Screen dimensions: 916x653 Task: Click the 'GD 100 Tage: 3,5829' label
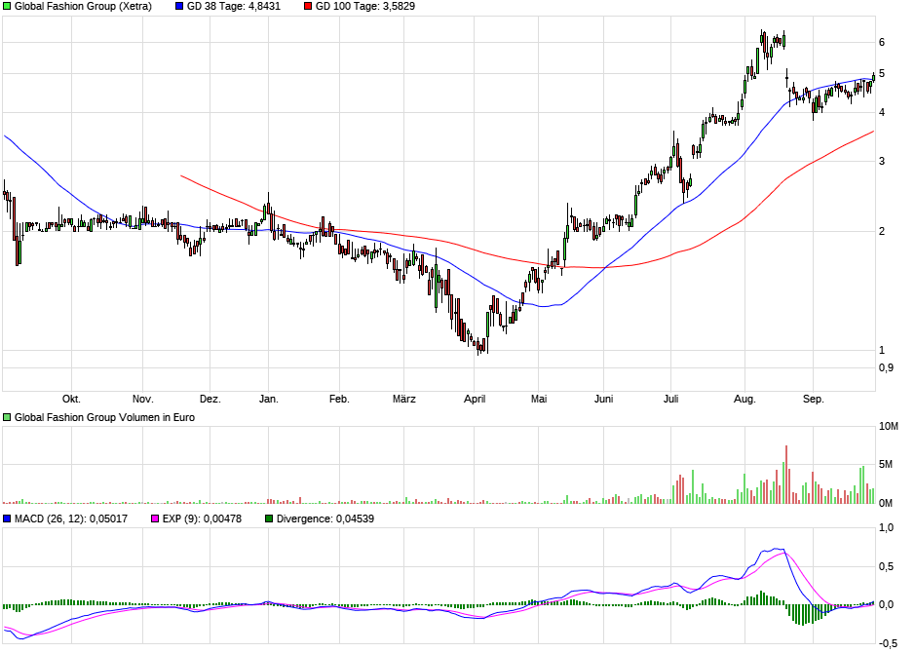(365, 7)
